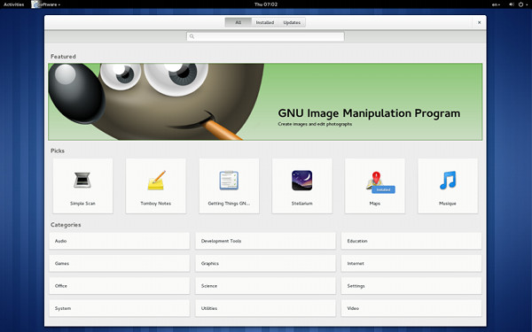The width and height of the screenshot is (532, 332).
Task: Switch to the All tab
Action: [239, 22]
